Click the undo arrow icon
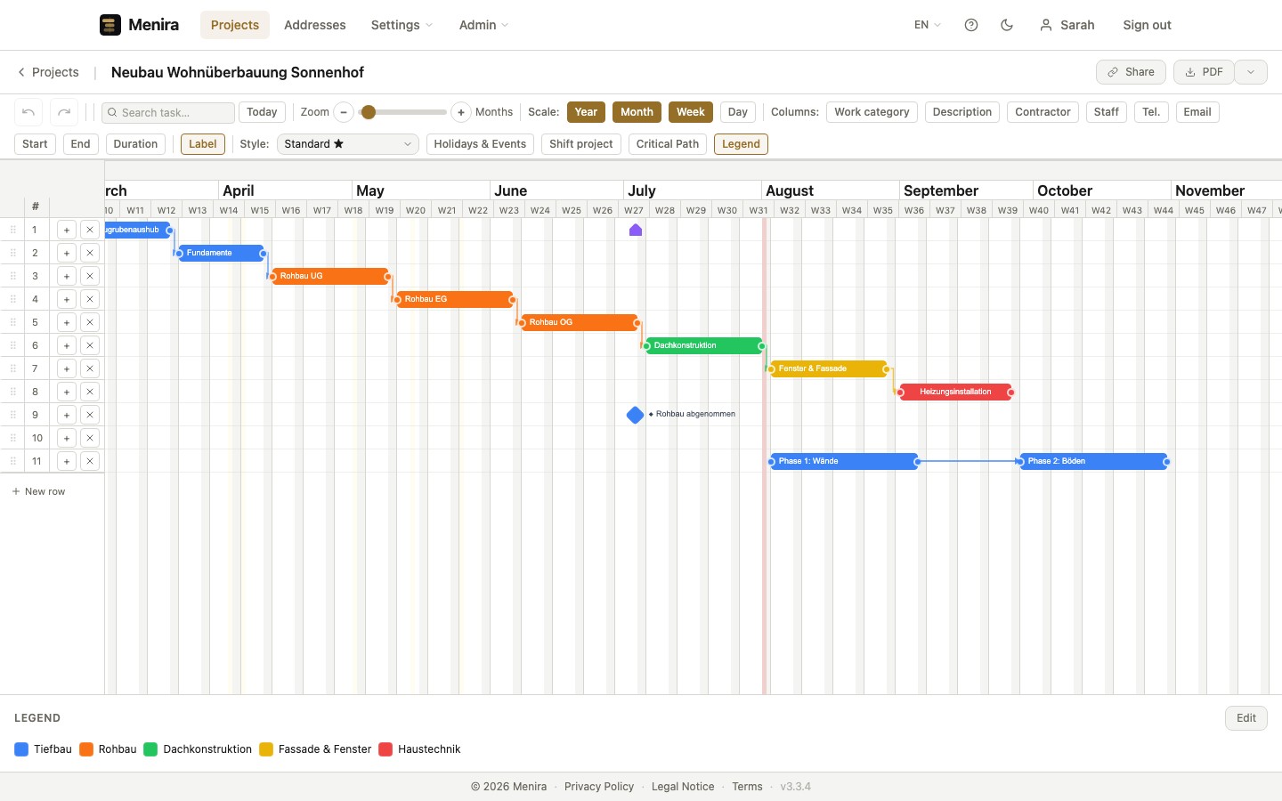Image resolution: width=1282 pixels, height=801 pixels. coord(28,112)
